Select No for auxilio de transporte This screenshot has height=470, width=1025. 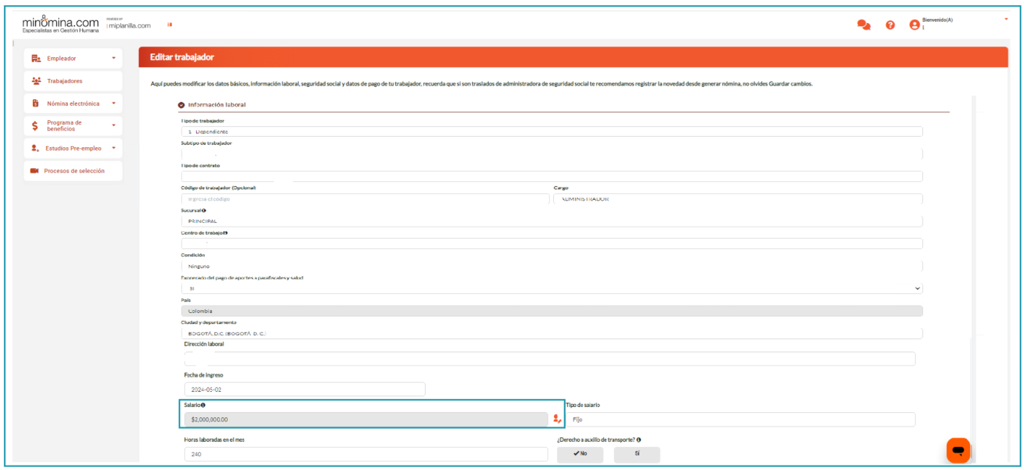(580, 454)
